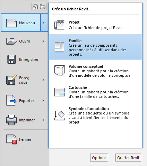Show the open documents folder icon
The image size is (147, 166).
click(x=43, y=7)
